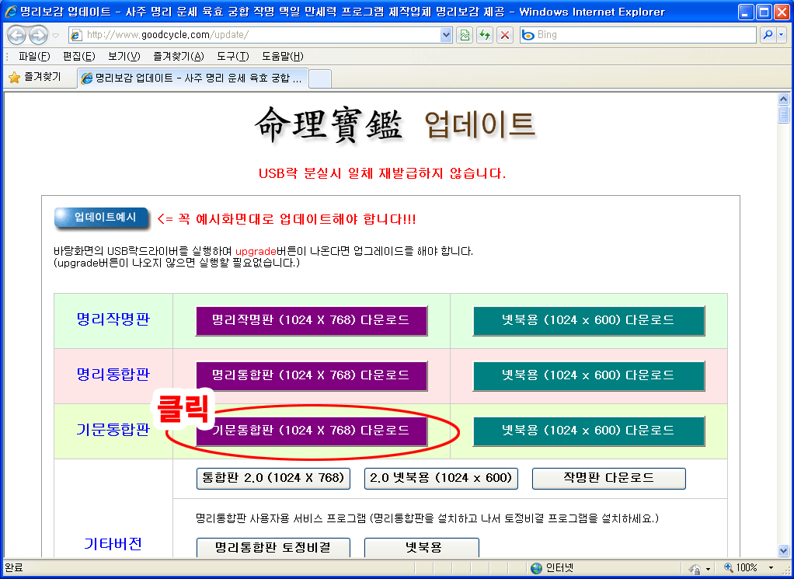Open the search provider dropdown arrow
The height and width of the screenshot is (579, 794).
tap(782, 35)
